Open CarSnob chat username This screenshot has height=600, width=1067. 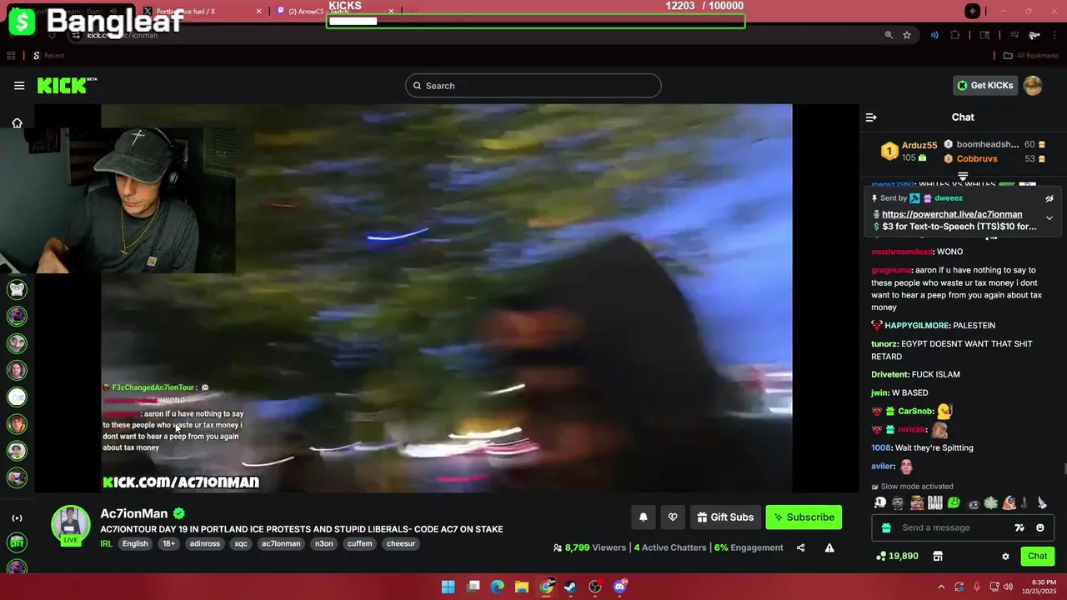915,412
